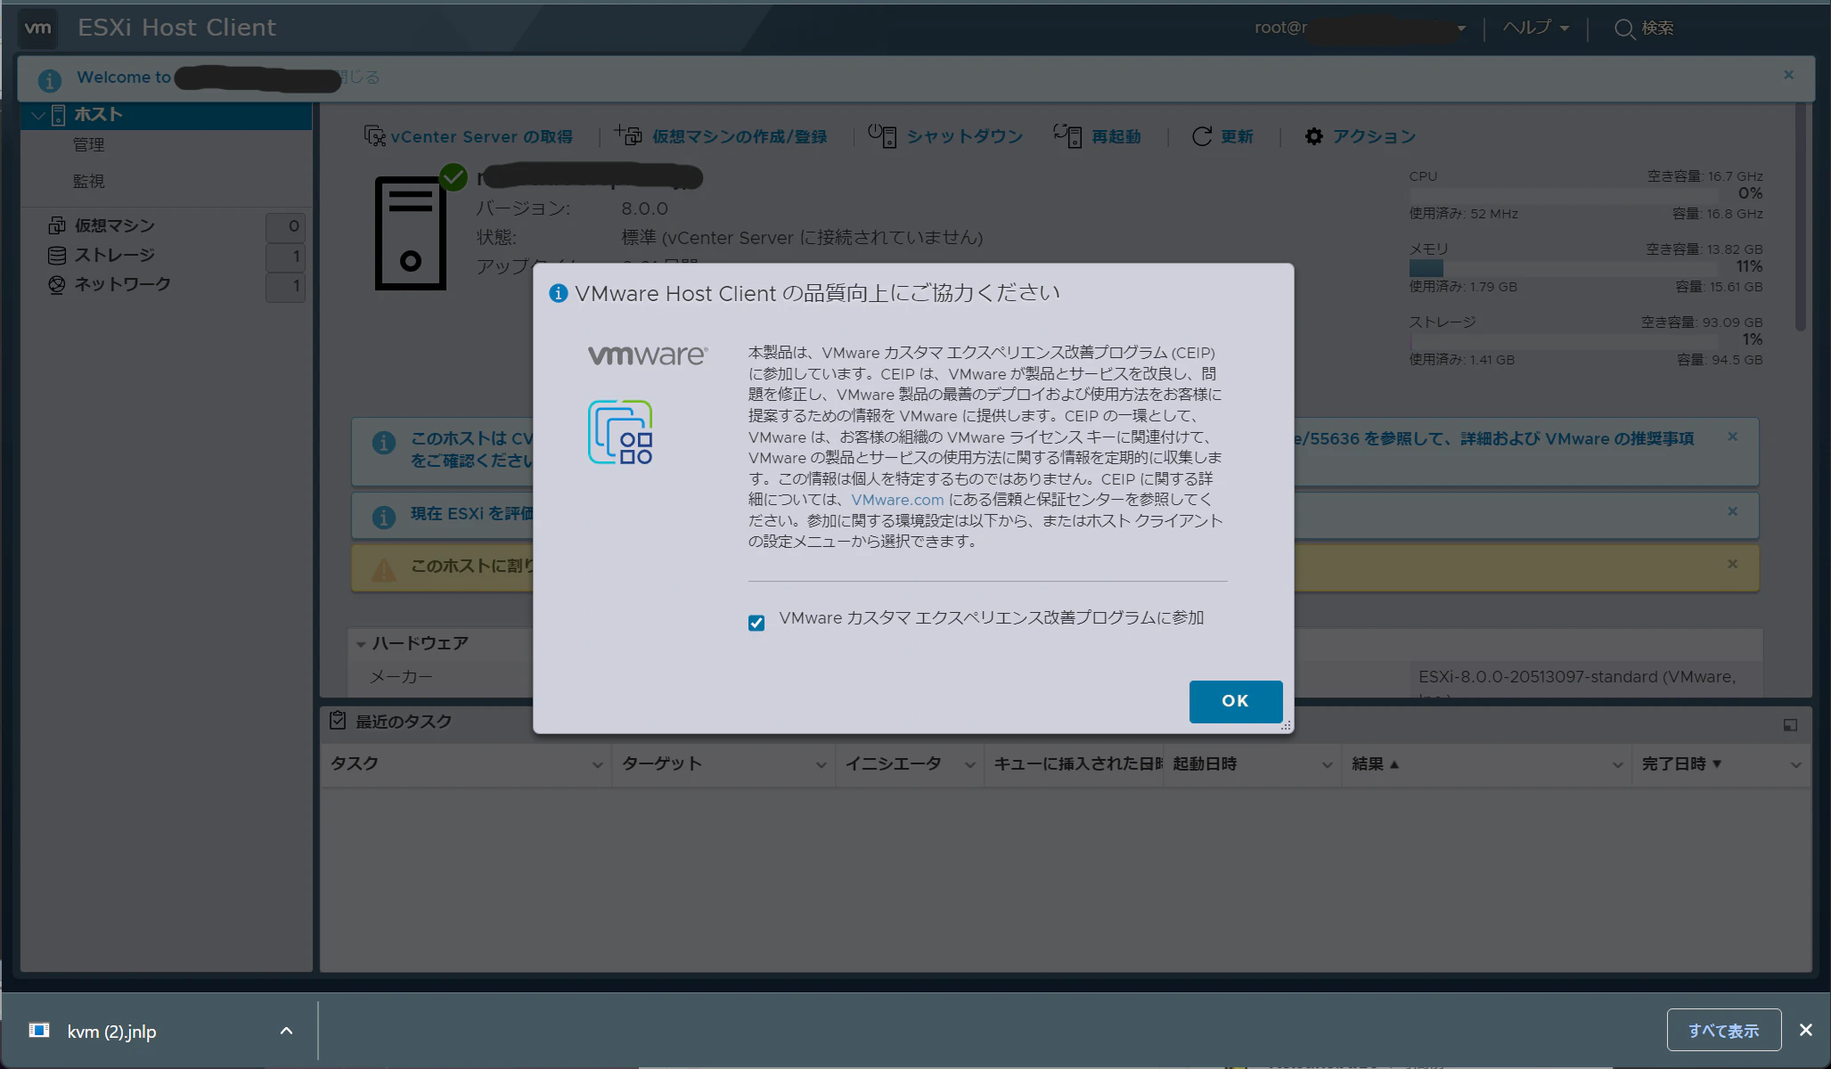Open the タスク column dropdown
The height and width of the screenshot is (1069, 1831).
(597, 764)
